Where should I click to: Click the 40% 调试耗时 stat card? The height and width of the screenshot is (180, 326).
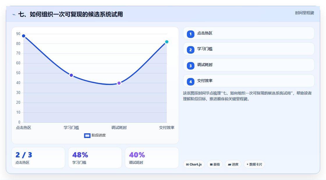152,158
